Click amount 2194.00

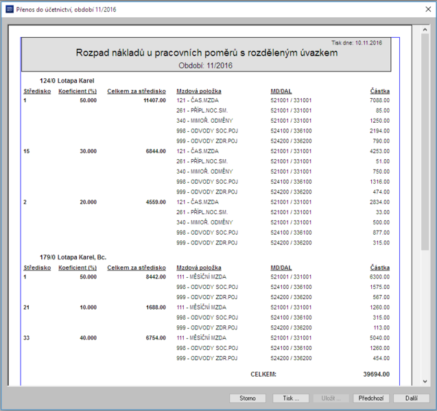379,131
